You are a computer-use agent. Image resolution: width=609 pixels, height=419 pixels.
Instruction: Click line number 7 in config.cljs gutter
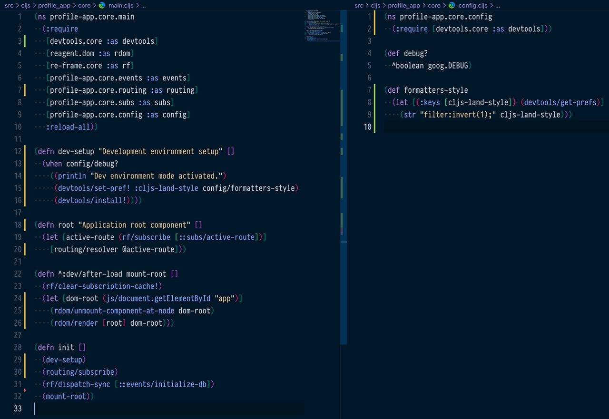click(x=369, y=90)
